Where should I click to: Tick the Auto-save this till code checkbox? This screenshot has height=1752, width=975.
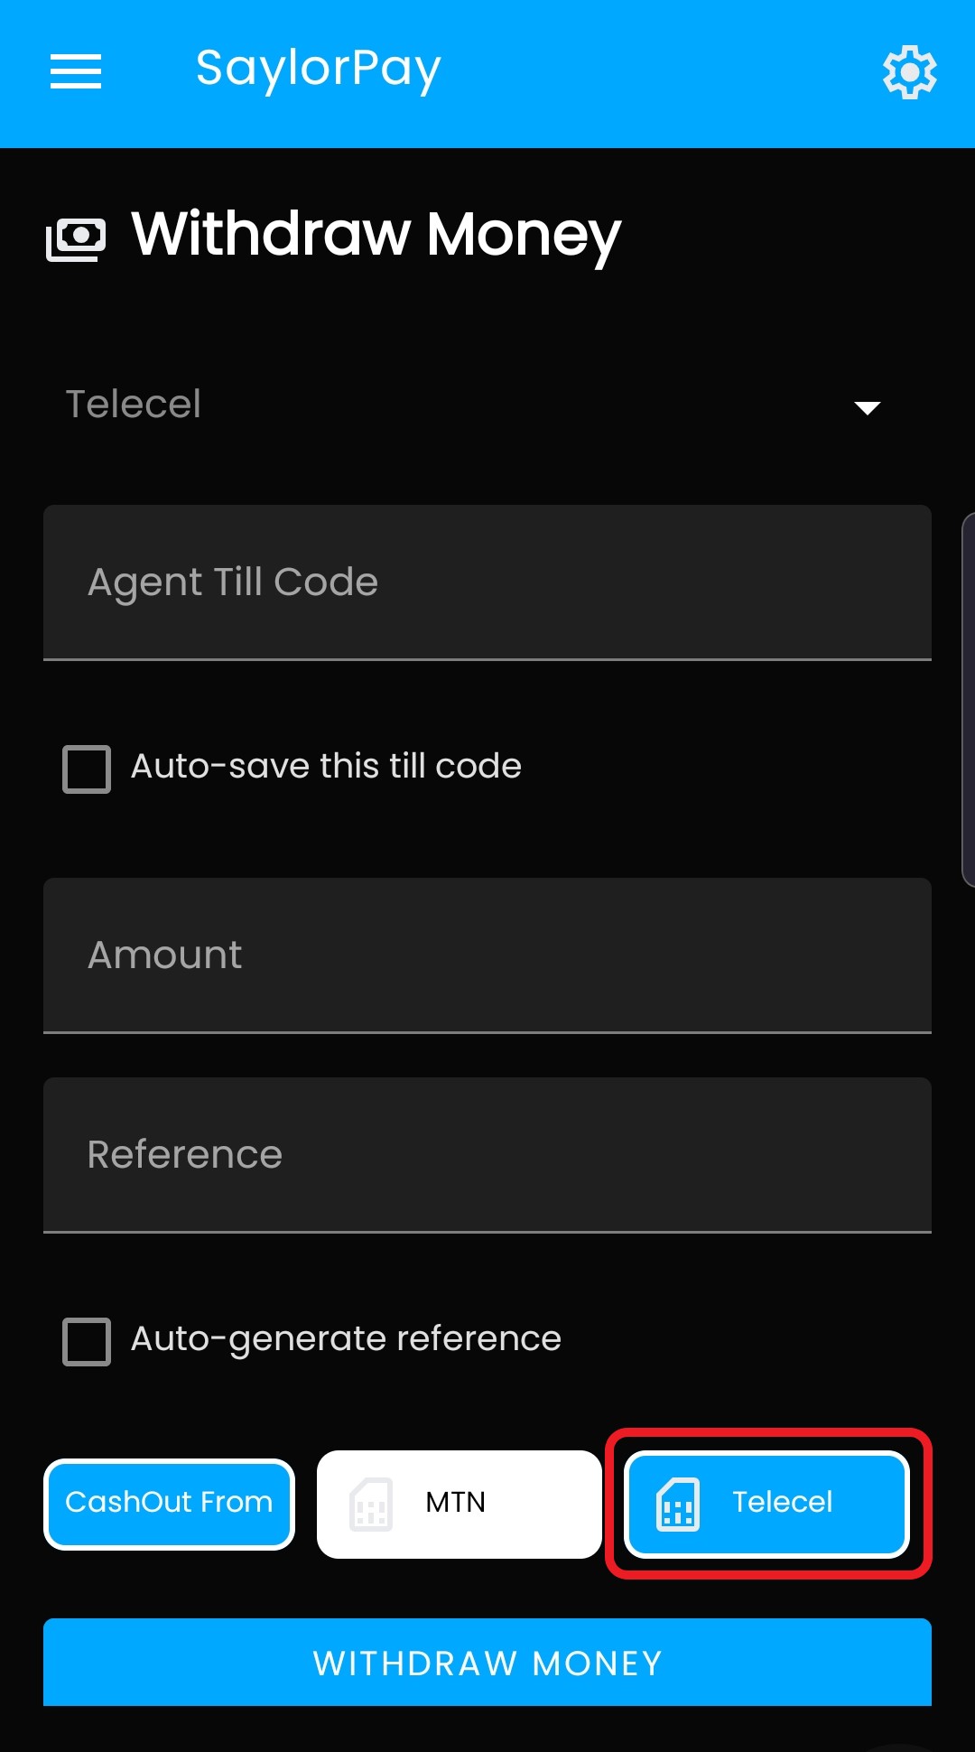pyautogui.click(x=87, y=769)
